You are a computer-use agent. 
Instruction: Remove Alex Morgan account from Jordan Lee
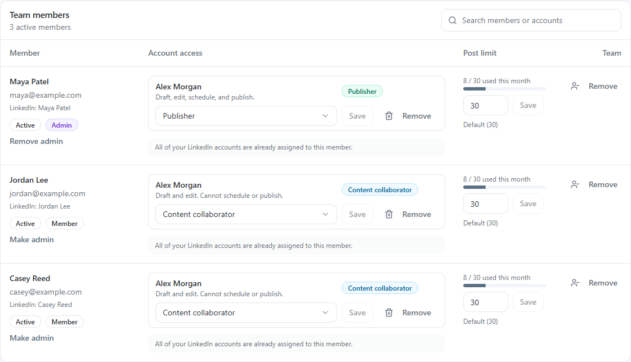417,214
